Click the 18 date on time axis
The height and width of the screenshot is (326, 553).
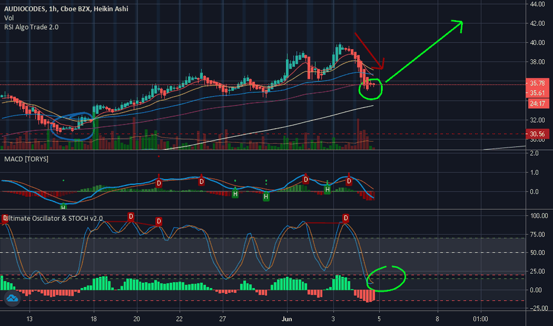[94, 319]
